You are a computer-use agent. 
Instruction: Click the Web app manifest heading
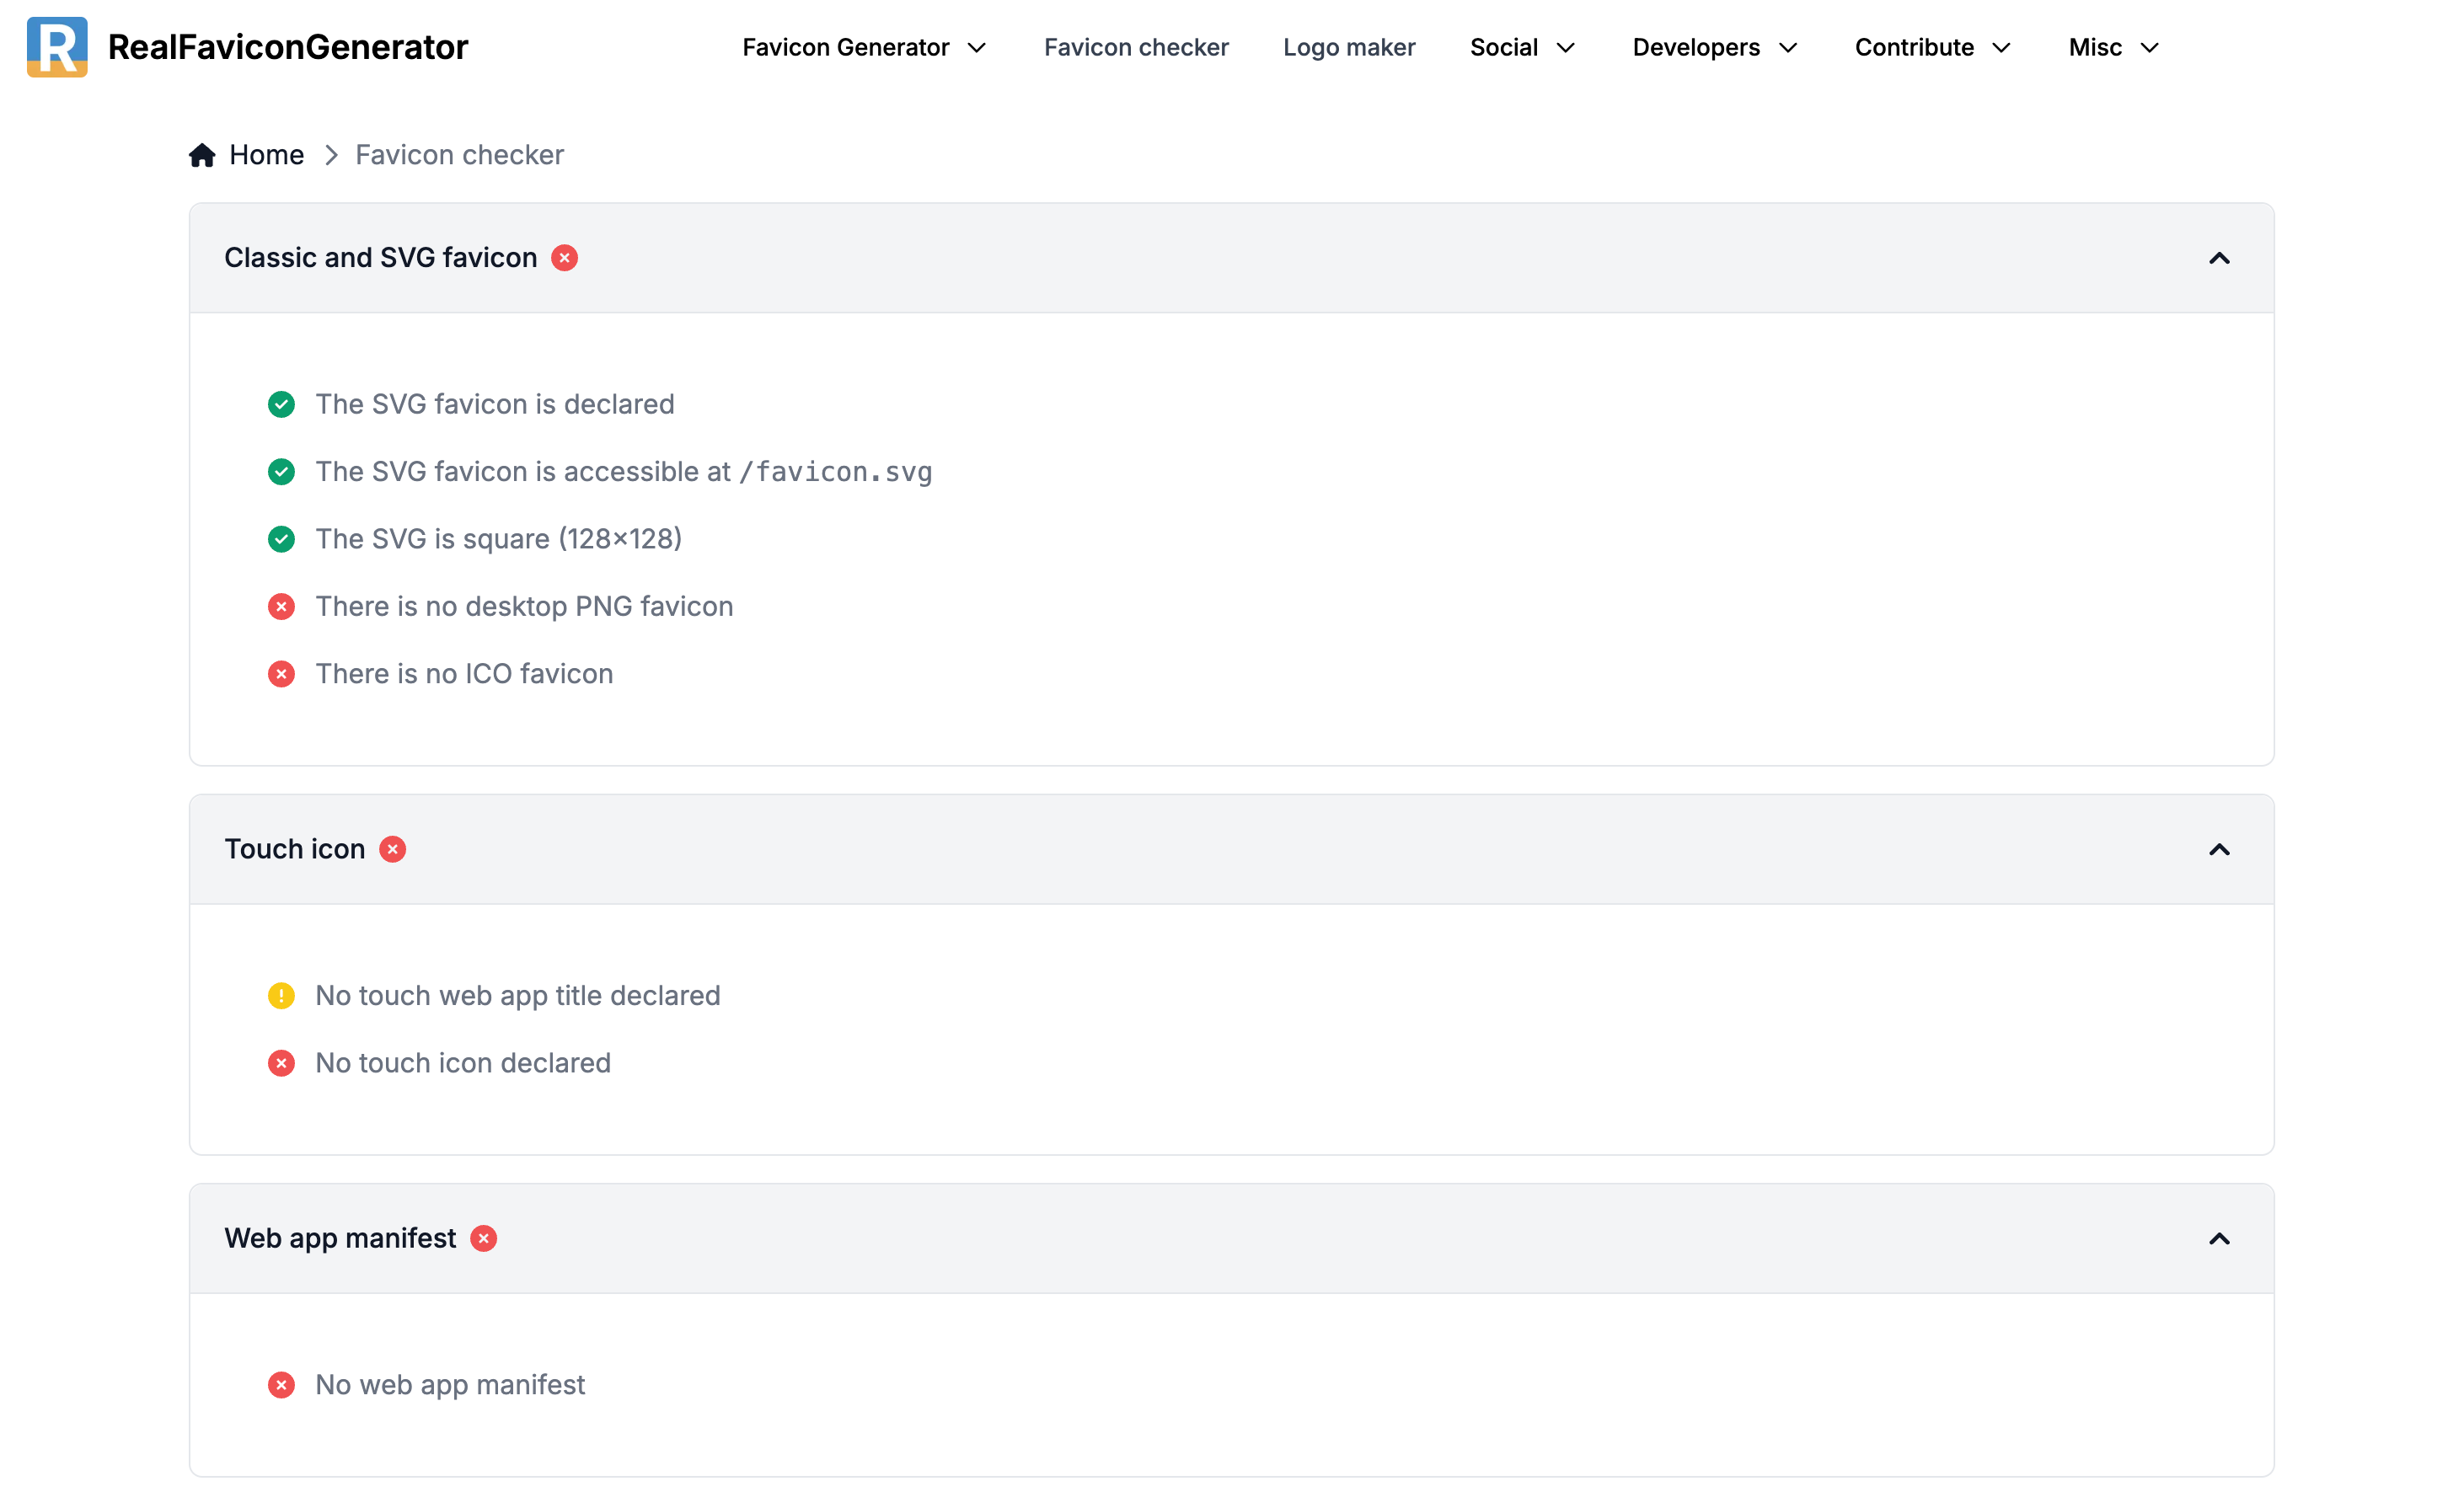340,1238
